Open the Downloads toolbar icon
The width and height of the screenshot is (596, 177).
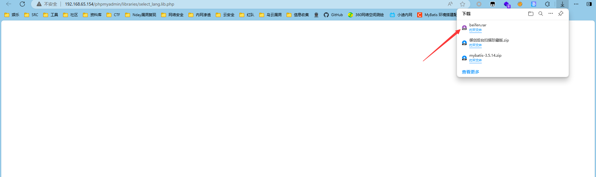pyautogui.click(x=562, y=4)
